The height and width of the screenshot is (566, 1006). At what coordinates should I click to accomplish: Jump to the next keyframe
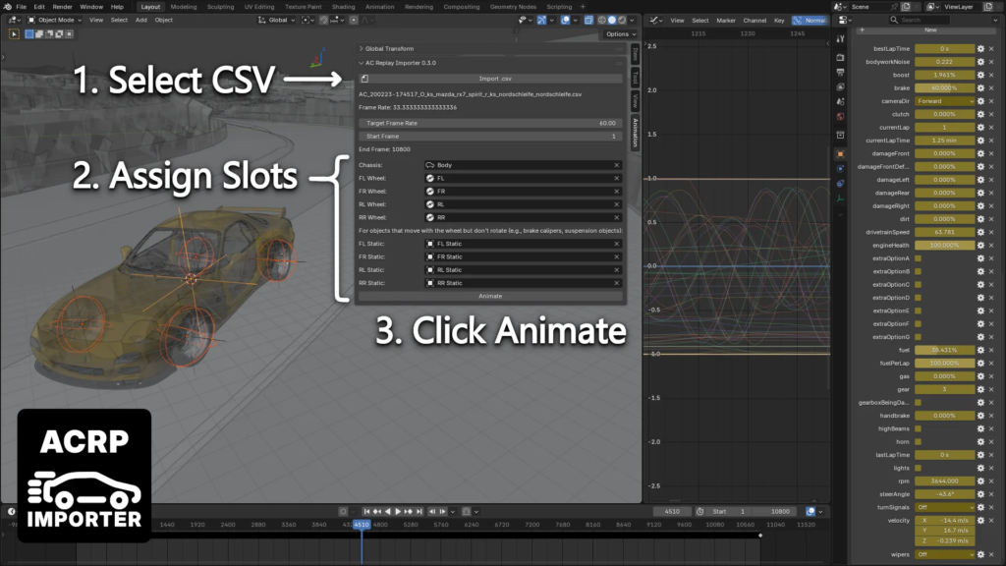click(408, 511)
